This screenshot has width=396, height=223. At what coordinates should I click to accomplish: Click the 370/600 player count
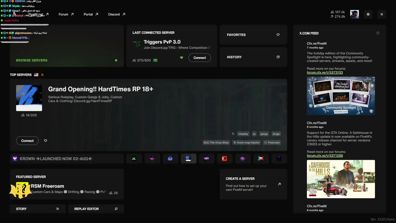pyautogui.click(x=142, y=60)
